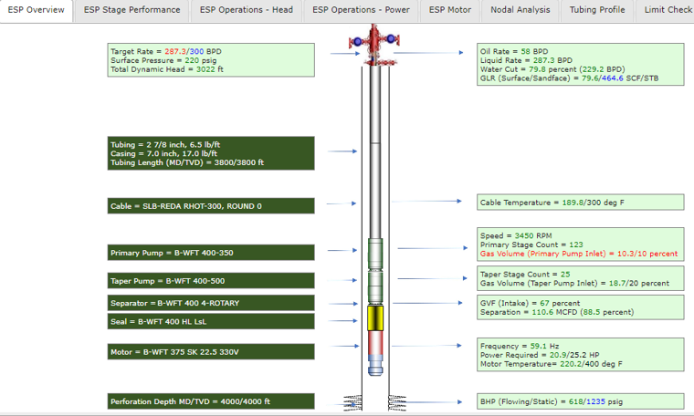Click GLR (Surface/Sandface) line
The width and height of the screenshot is (694, 416).
coord(569,78)
